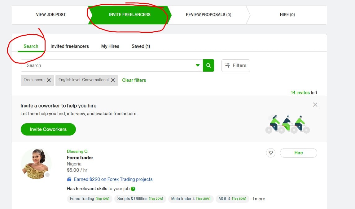The width and height of the screenshot is (355, 209).
Task: Click the Nigeria location text
Action: coord(74,164)
